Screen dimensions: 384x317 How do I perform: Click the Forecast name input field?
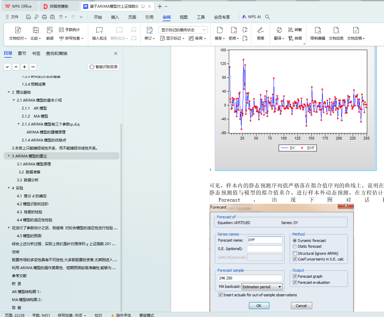[265, 240]
